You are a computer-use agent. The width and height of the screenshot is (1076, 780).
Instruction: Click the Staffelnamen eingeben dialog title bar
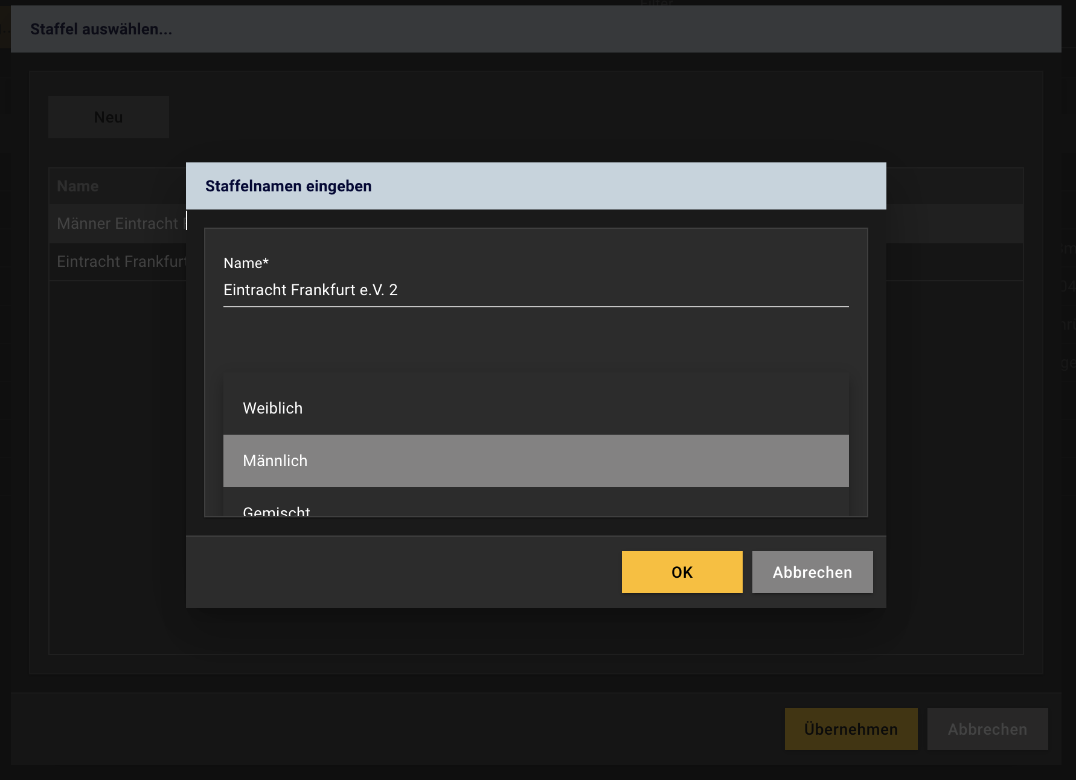coord(536,186)
